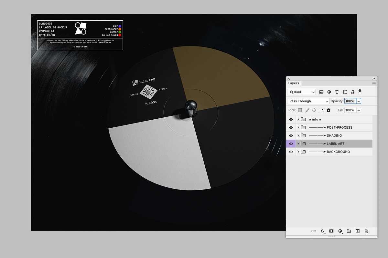Click folder icon of LABEL ART group
Image resolution: width=388 pixels, height=258 pixels.
click(x=303, y=144)
